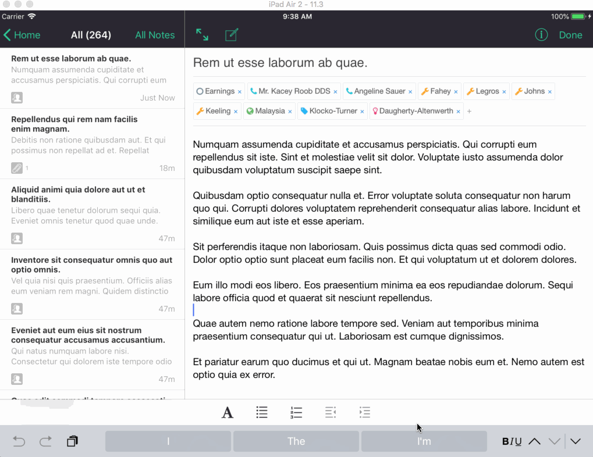This screenshot has height=457, width=593.
Task: Click the All (264) list title
Action: 91,35
